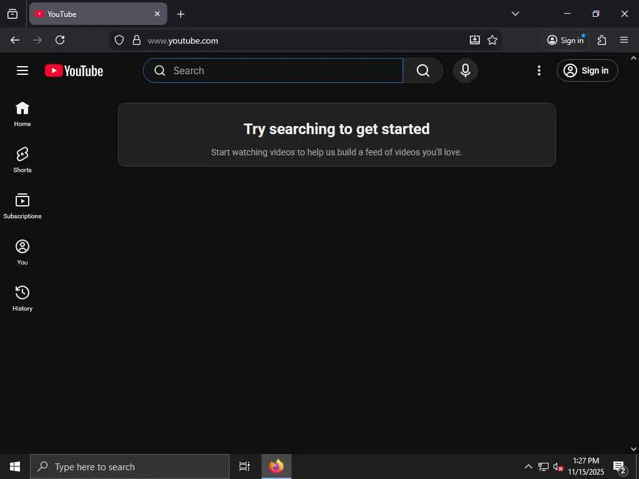Screen dimensions: 639x479
Task: Focus the YouTube Search input field
Action: pos(273,70)
